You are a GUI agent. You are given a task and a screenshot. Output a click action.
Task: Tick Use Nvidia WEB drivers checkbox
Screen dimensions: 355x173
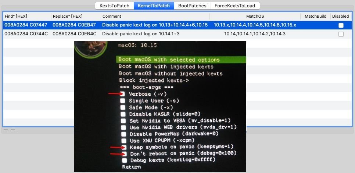(123, 127)
